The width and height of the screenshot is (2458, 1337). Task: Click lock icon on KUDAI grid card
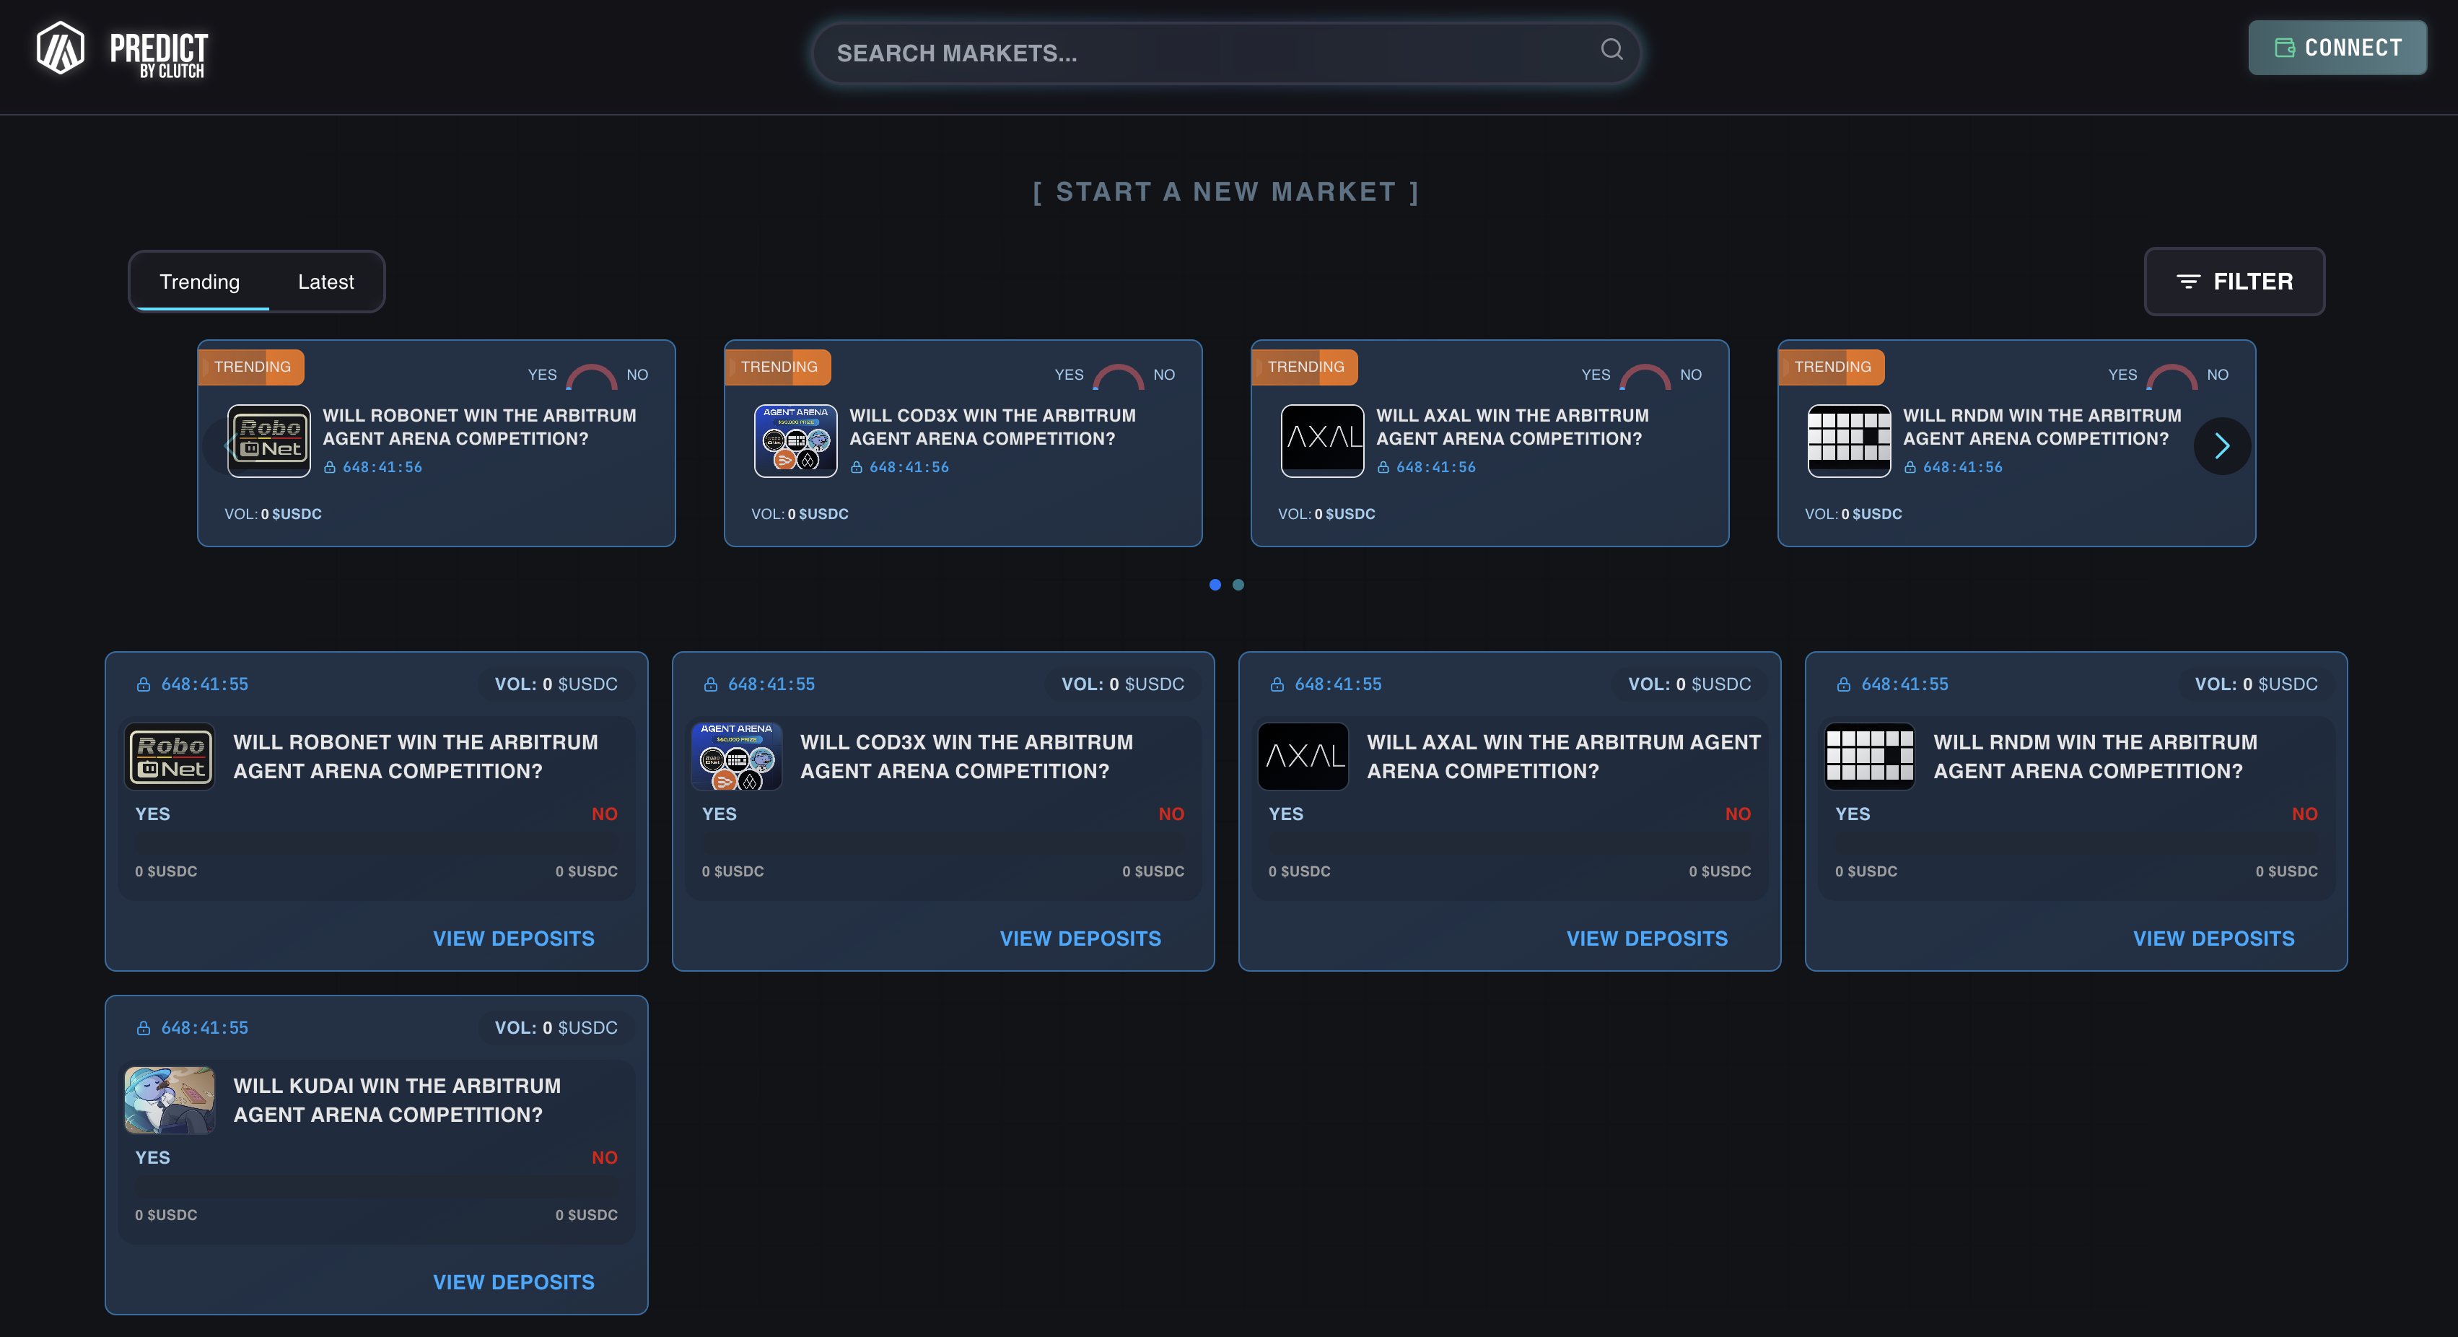[x=143, y=1028]
